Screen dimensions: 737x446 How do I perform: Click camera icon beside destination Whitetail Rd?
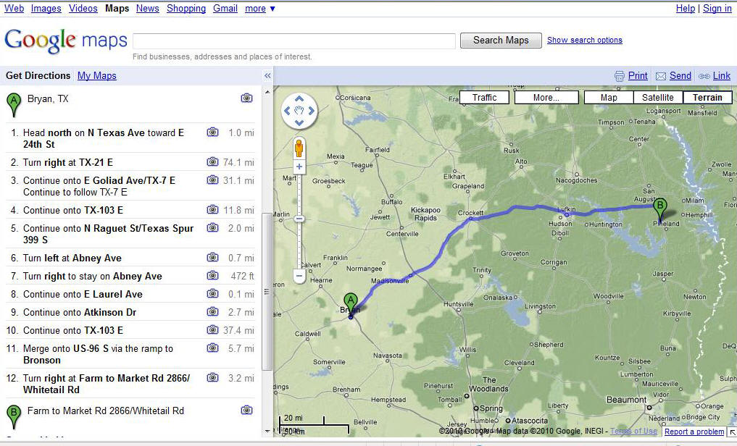click(247, 411)
